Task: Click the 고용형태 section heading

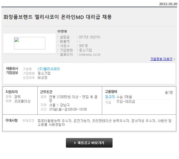Action: (111, 92)
